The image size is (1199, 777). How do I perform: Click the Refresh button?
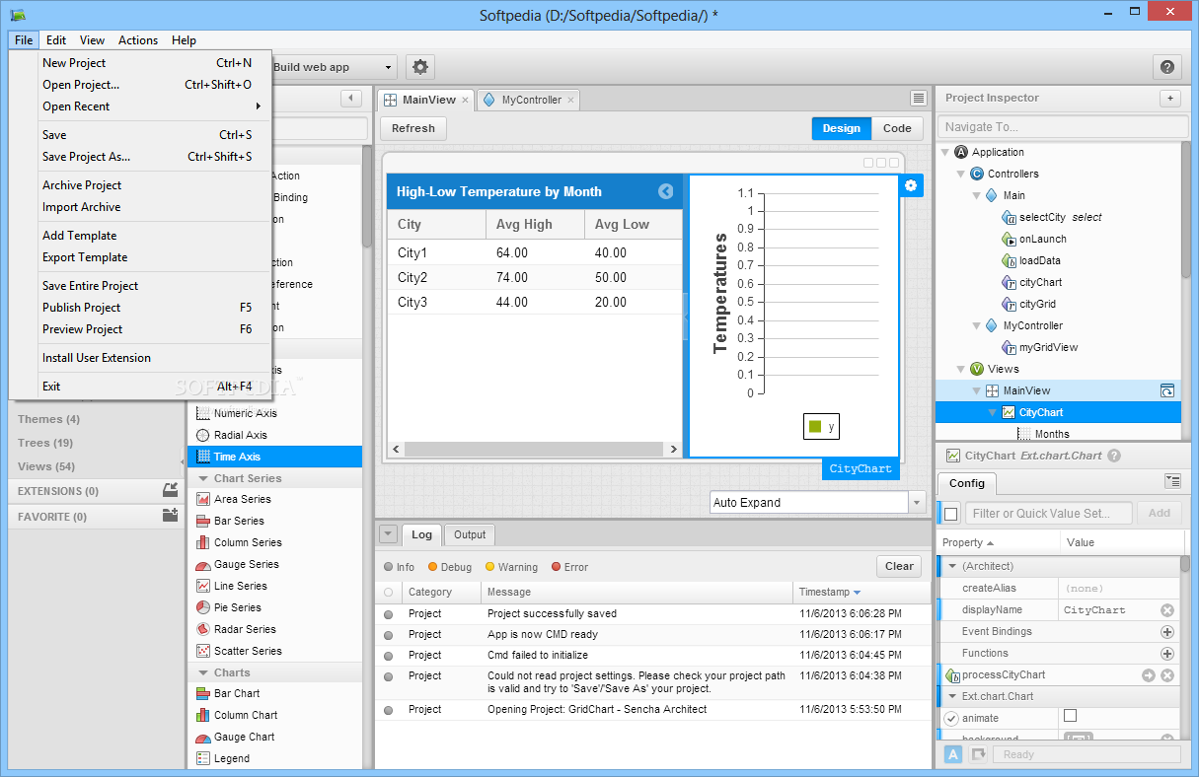412,128
